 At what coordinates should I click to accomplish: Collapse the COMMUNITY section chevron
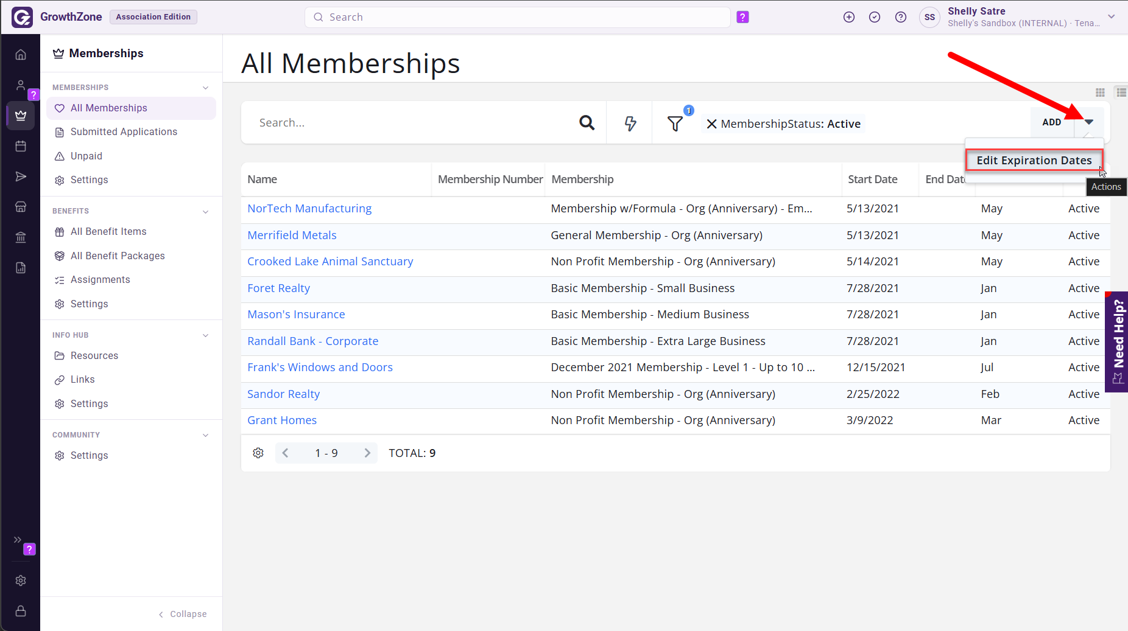pos(206,435)
